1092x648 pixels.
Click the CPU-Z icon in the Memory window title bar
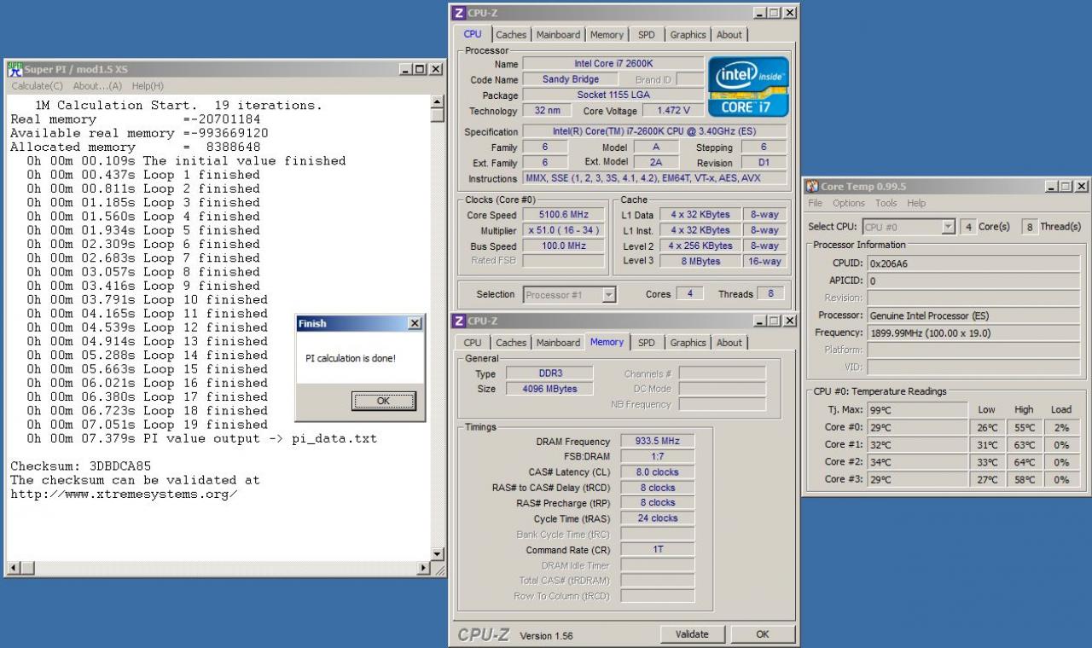coord(459,321)
